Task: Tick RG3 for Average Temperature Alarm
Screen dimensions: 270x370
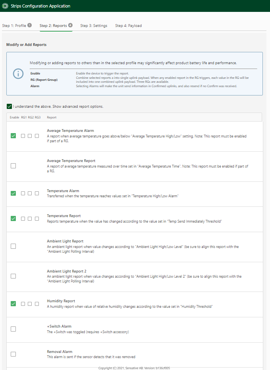Action: pos(37,136)
